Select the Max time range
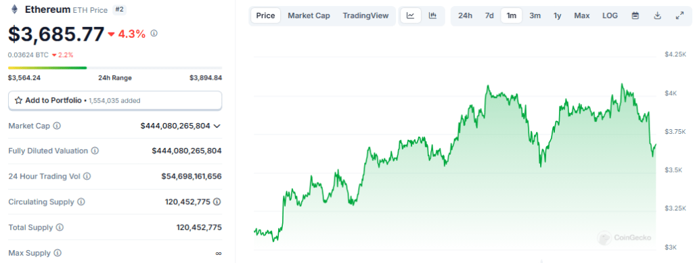The width and height of the screenshot is (693, 263). click(581, 16)
